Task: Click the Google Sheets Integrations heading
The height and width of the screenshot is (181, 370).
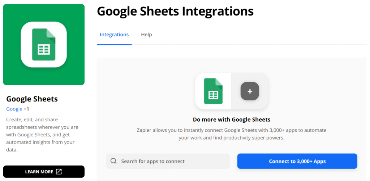Action: (175, 11)
